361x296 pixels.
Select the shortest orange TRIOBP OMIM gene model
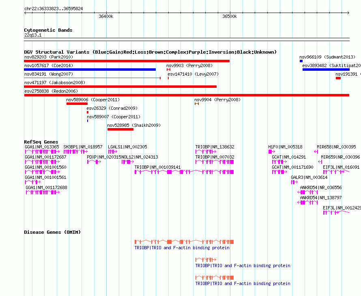tap(206, 260)
